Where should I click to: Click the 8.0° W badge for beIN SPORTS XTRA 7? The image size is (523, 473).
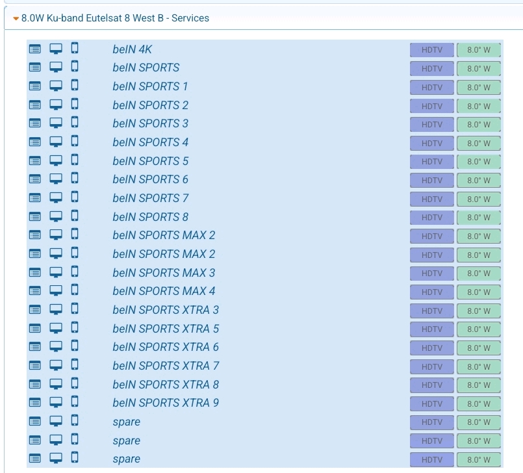point(479,366)
